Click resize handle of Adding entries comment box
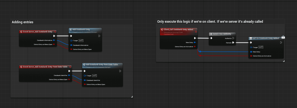The width and height of the screenshot is (297, 108). pyautogui.click(x=132, y=97)
